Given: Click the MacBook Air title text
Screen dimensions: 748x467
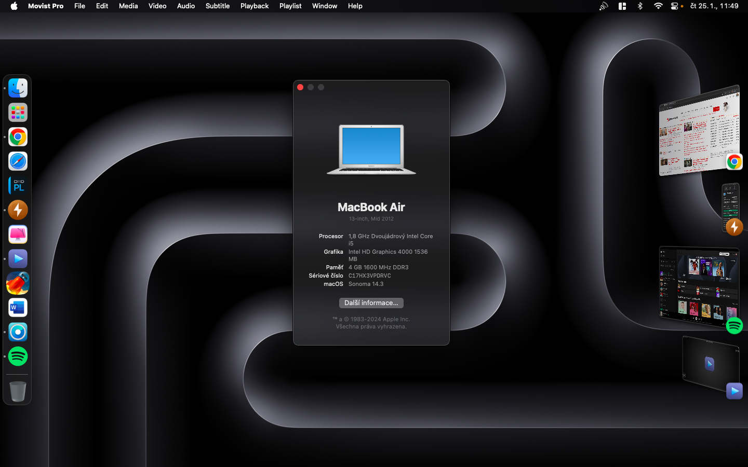Looking at the screenshot, I should [x=371, y=207].
